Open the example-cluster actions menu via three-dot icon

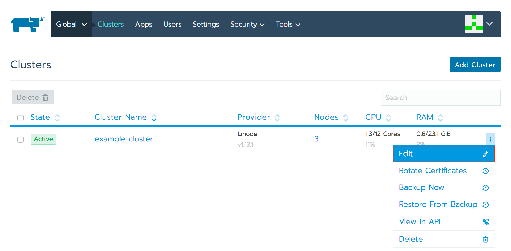pos(490,139)
